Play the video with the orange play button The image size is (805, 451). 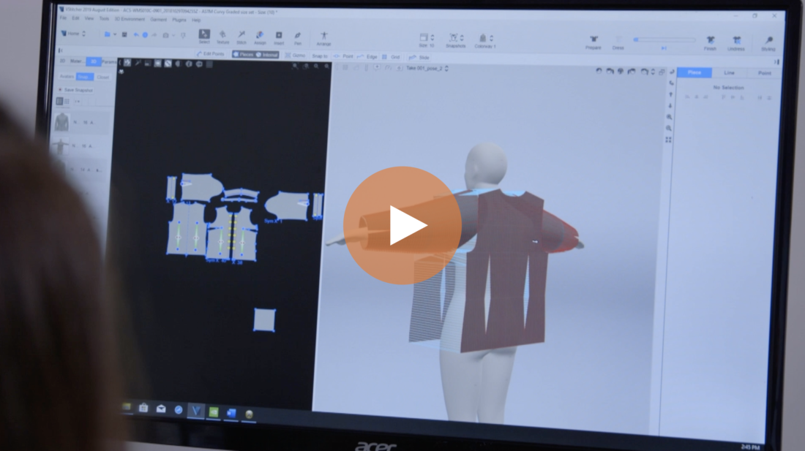point(402,225)
